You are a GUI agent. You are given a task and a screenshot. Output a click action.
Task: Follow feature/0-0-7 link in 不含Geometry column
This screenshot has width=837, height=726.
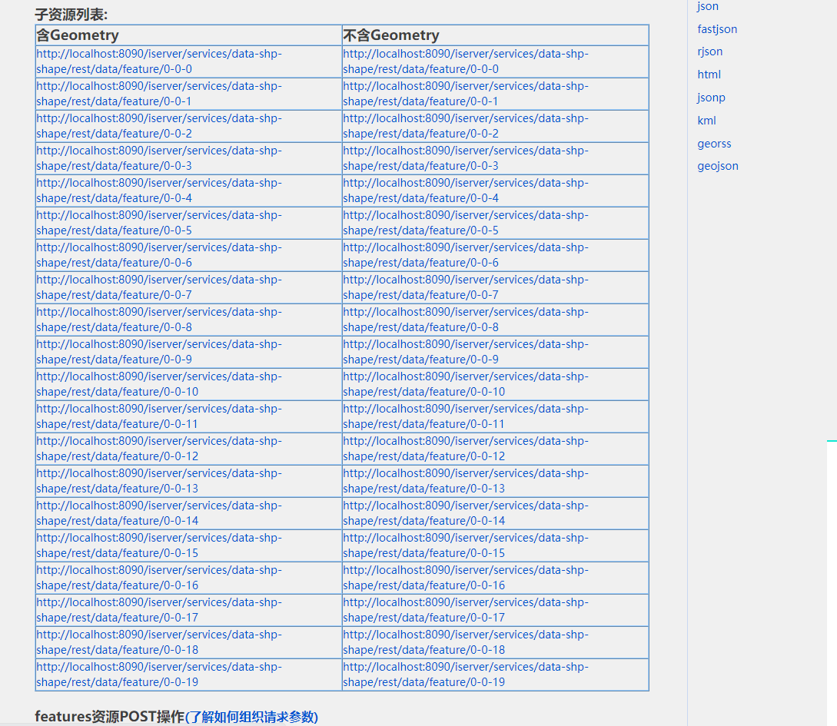tap(466, 287)
